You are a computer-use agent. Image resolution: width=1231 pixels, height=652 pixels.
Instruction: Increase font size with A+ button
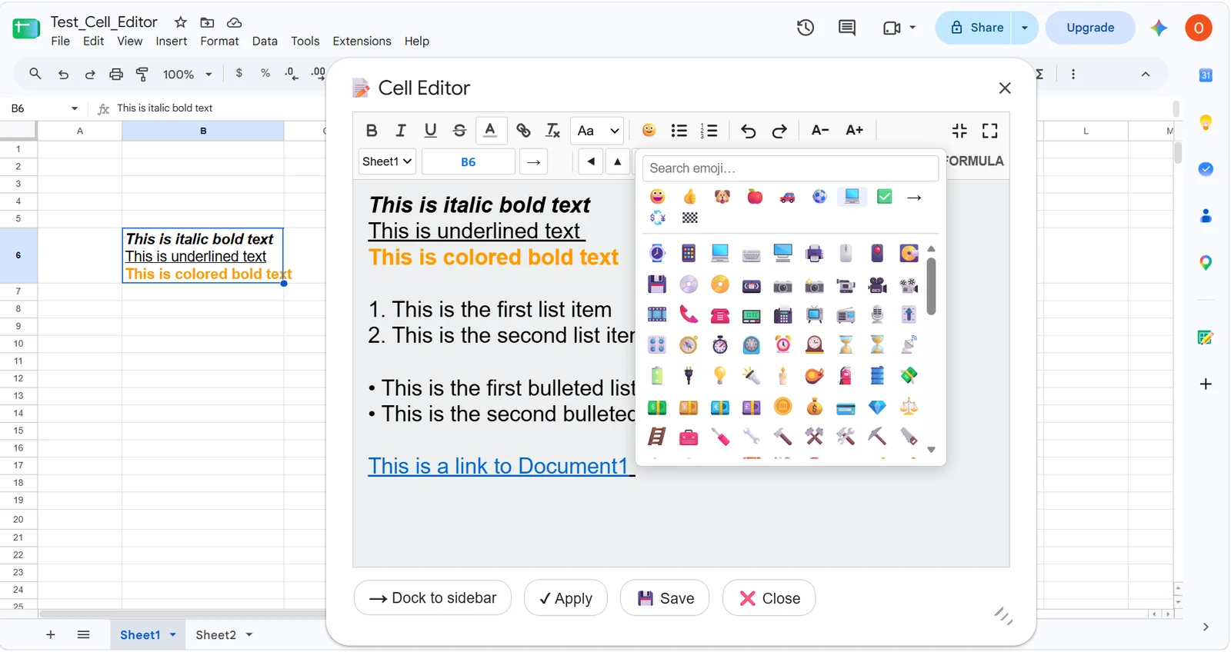coord(854,131)
